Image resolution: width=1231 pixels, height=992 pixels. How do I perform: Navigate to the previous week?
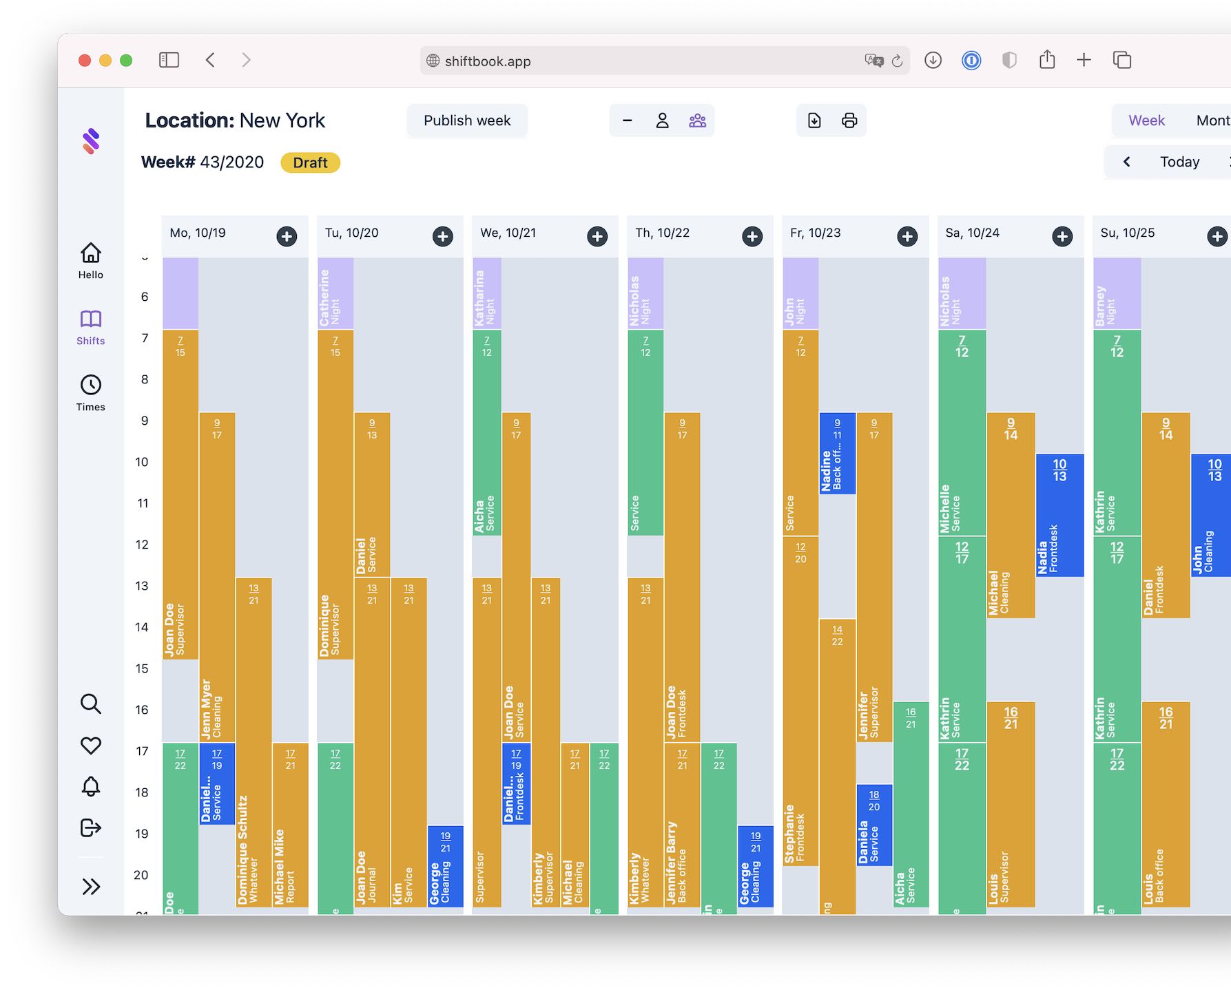[x=1127, y=161]
